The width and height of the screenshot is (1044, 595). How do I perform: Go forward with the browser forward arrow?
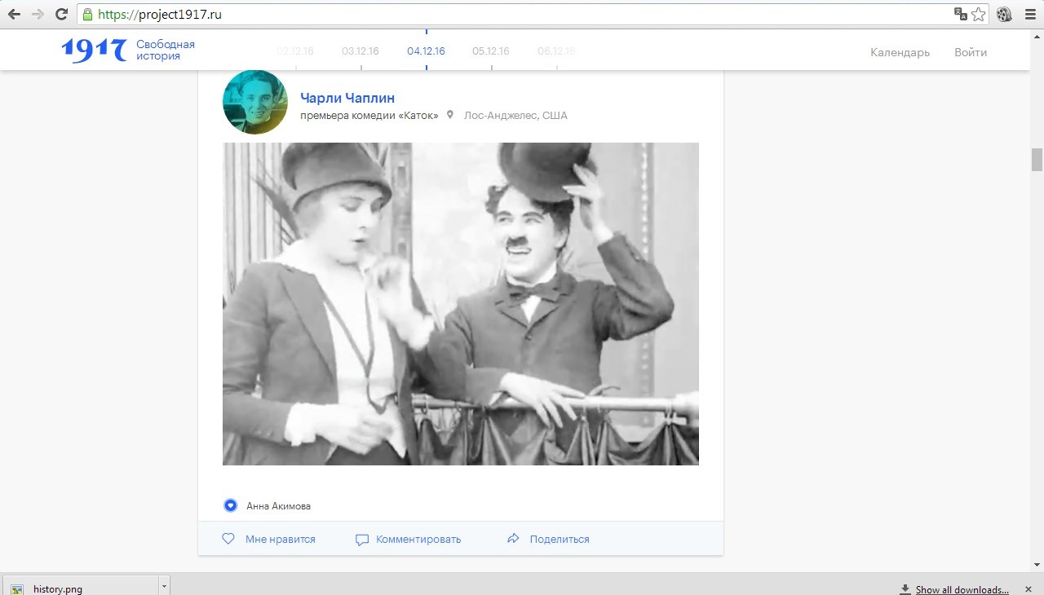click(x=38, y=15)
